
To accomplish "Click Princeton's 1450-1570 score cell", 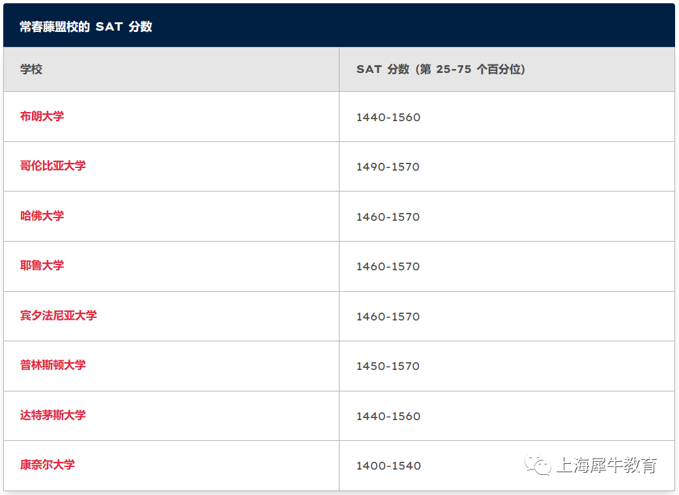I will 388,366.
